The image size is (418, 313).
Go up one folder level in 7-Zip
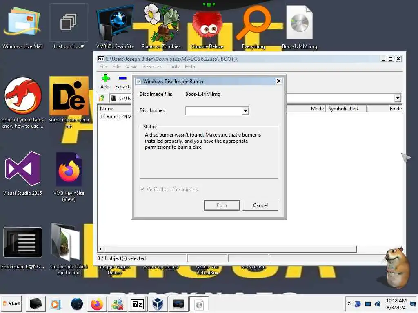[102, 99]
